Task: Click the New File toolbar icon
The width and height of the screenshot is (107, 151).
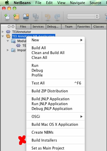Action: 7,17
